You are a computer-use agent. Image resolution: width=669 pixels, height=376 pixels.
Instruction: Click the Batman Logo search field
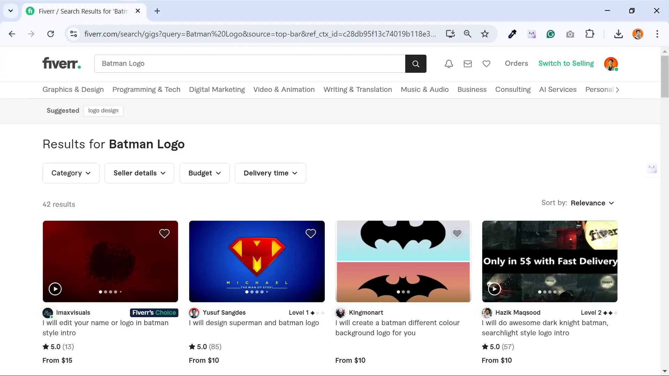coord(250,64)
